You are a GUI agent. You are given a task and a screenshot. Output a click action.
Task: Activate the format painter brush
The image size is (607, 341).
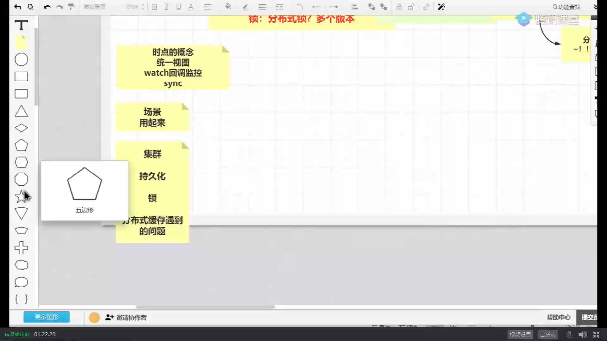71,7
